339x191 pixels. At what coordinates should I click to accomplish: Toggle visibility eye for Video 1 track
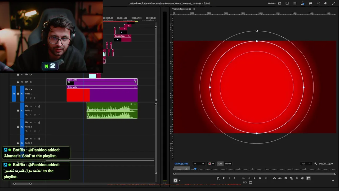[30, 89]
